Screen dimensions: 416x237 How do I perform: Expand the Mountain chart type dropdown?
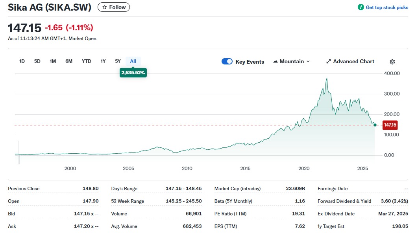pos(308,62)
